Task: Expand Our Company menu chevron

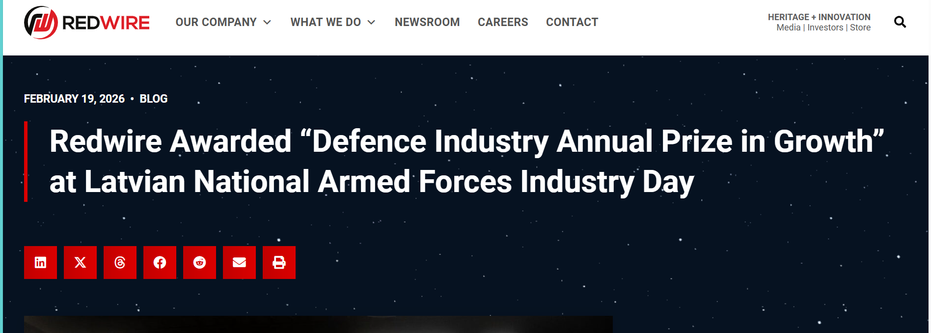Action: [x=267, y=23]
